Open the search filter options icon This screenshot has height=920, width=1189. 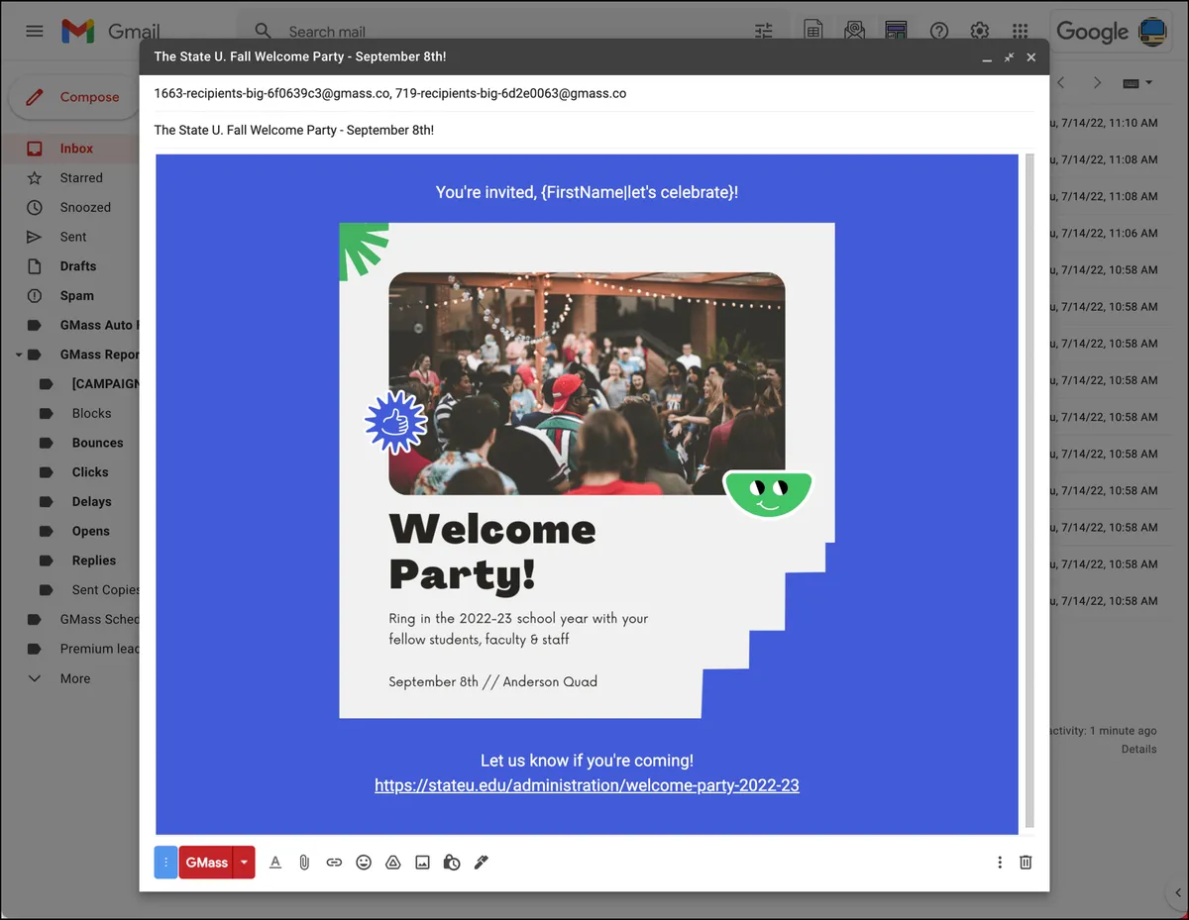click(x=763, y=31)
